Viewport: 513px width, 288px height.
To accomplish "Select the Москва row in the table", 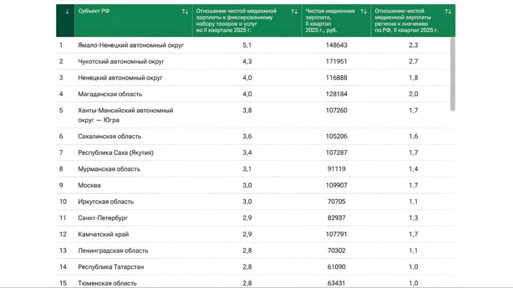I will 89,185.
